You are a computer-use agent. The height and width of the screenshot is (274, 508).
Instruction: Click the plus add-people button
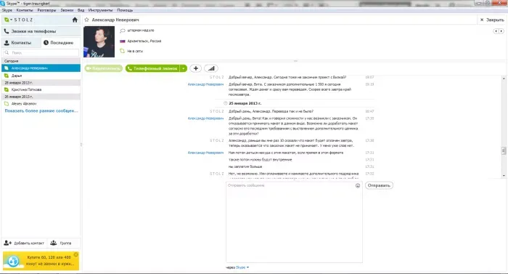pyautogui.click(x=196, y=68)
